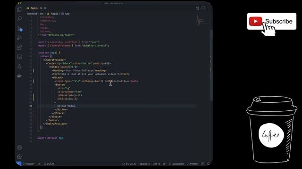Viewport: 302px width, 169px height.
Task: Change end of line sequence LF
Action: [x=164, y=164]
